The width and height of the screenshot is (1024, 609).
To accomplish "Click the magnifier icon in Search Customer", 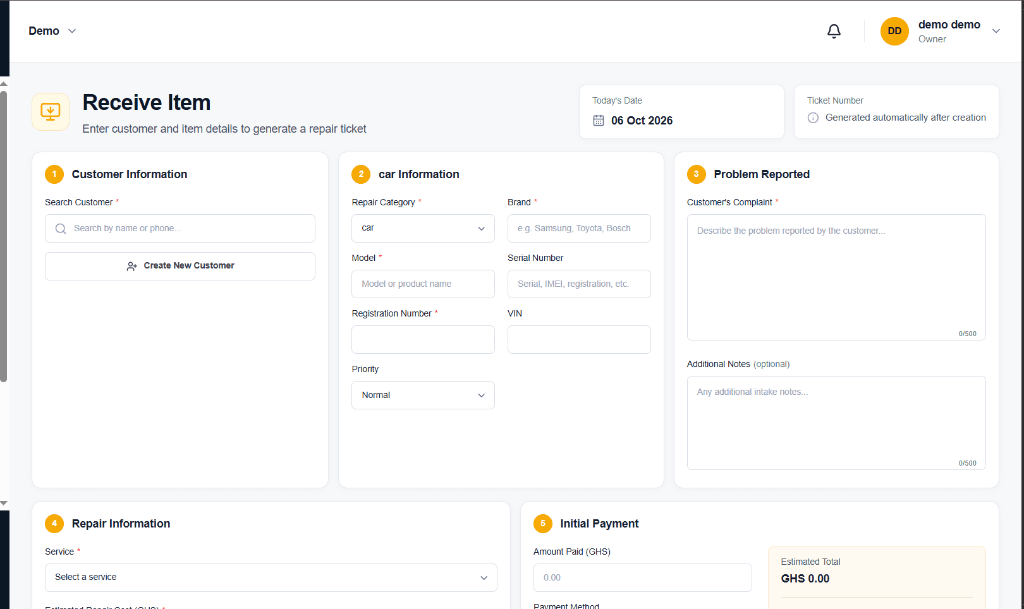I will coord(61,229).
